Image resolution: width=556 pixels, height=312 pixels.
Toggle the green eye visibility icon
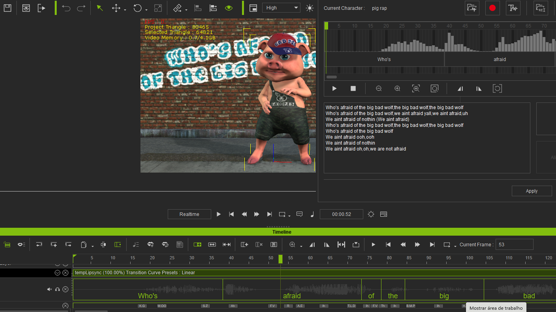click(x=229, y=8)
